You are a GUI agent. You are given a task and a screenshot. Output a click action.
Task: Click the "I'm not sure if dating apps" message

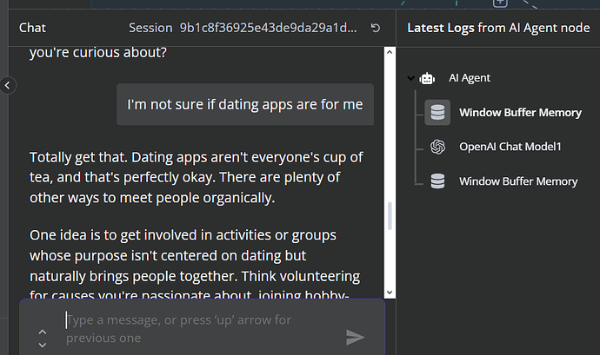pos(244,104)
